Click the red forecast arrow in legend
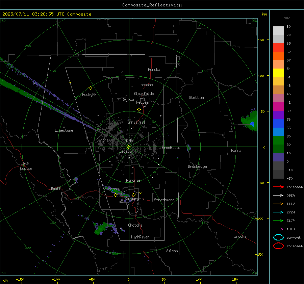This screenshot has width=304, height=284. tap(278, 187)
